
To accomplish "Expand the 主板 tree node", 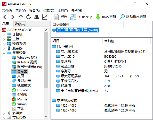I will click(x=4, y=39).
